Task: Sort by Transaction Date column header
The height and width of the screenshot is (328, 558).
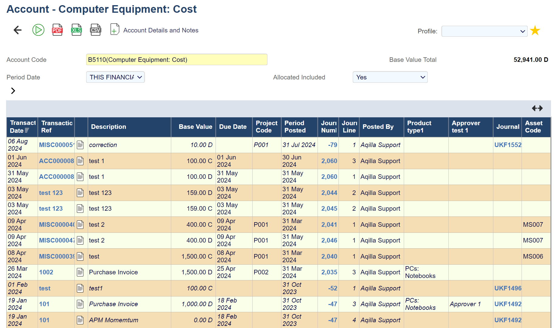Action: tap(22, 127)
